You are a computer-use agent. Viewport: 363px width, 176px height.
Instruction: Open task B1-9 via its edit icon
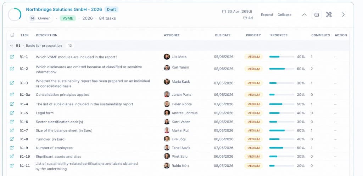pyautogui.click(x=12, y=148)
